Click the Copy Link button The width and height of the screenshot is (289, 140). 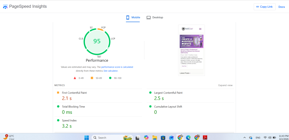click(x=264, y=7)
